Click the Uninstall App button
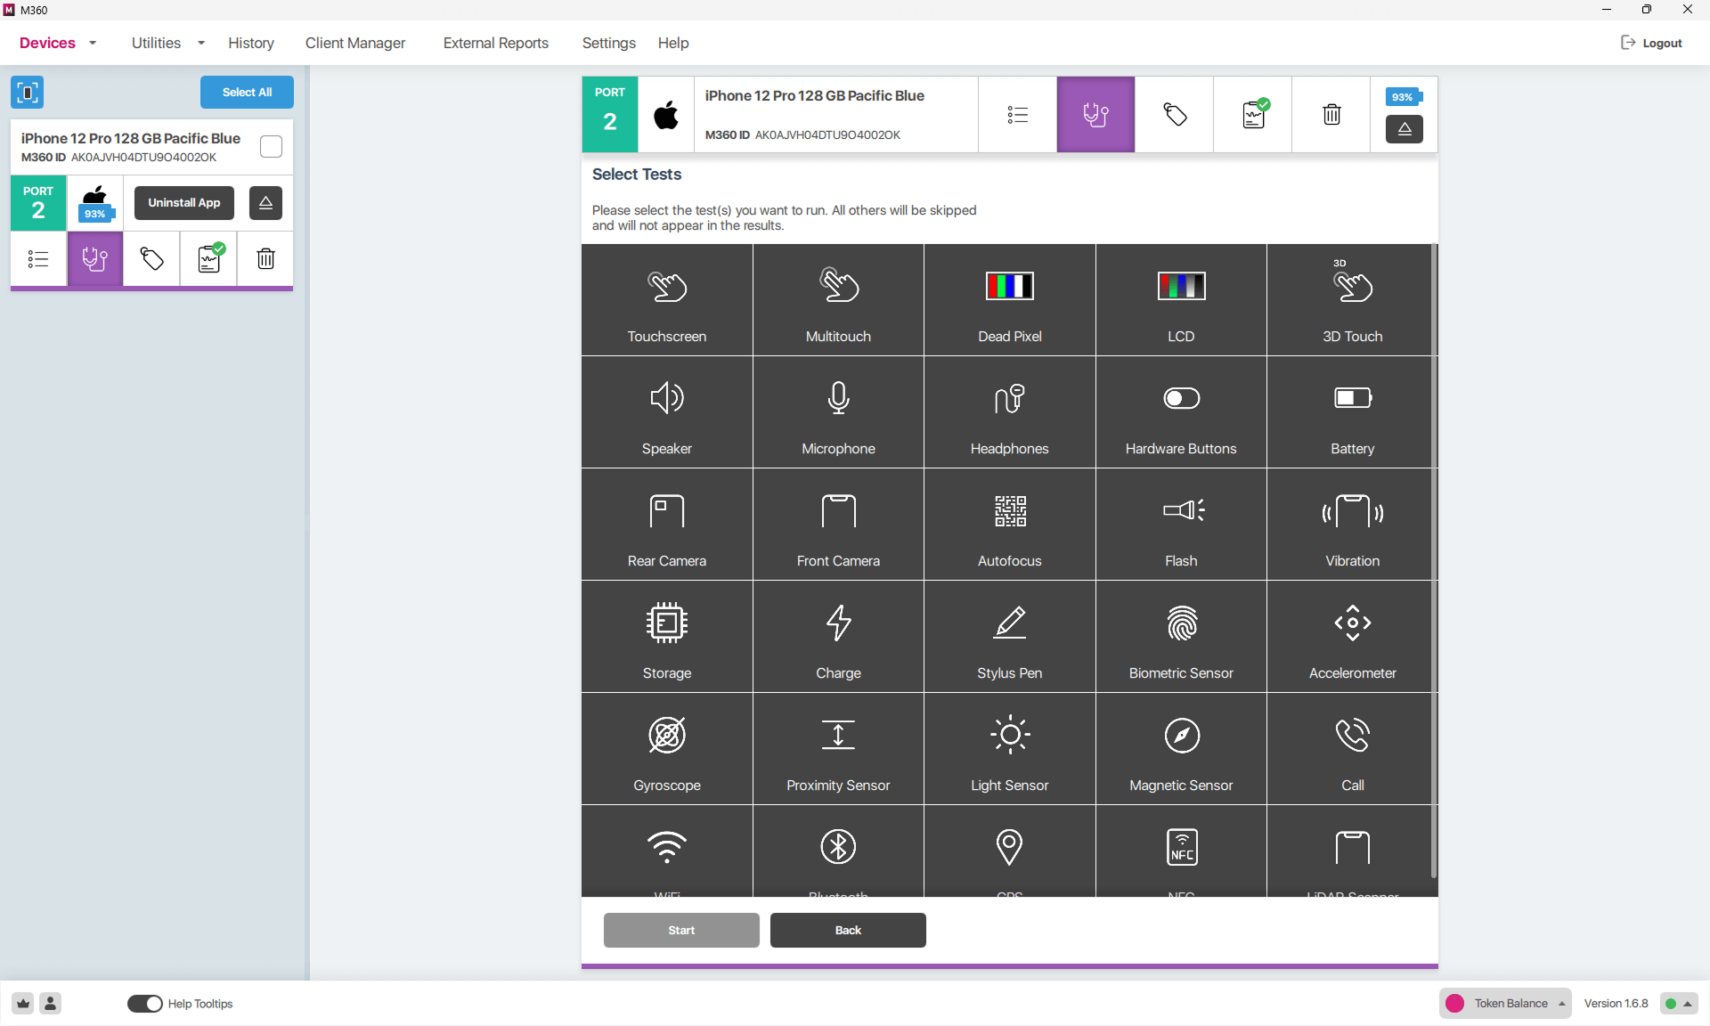 pyautogui.click(x=184, y=203)
